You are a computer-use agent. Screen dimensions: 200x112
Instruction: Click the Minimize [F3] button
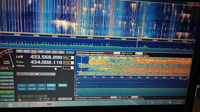click(7, 96)
